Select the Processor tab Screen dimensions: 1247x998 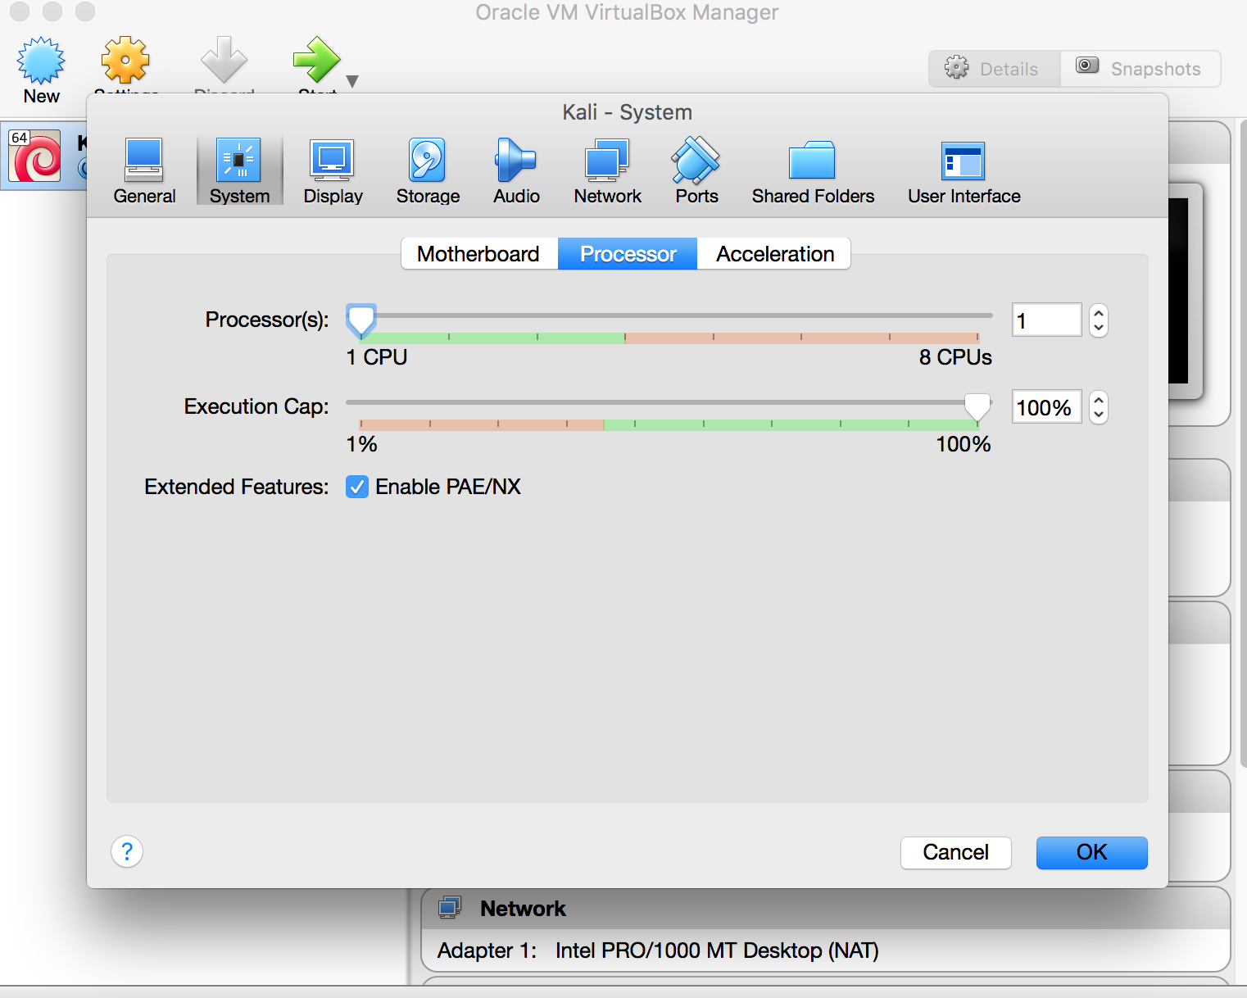pos(628,254)
